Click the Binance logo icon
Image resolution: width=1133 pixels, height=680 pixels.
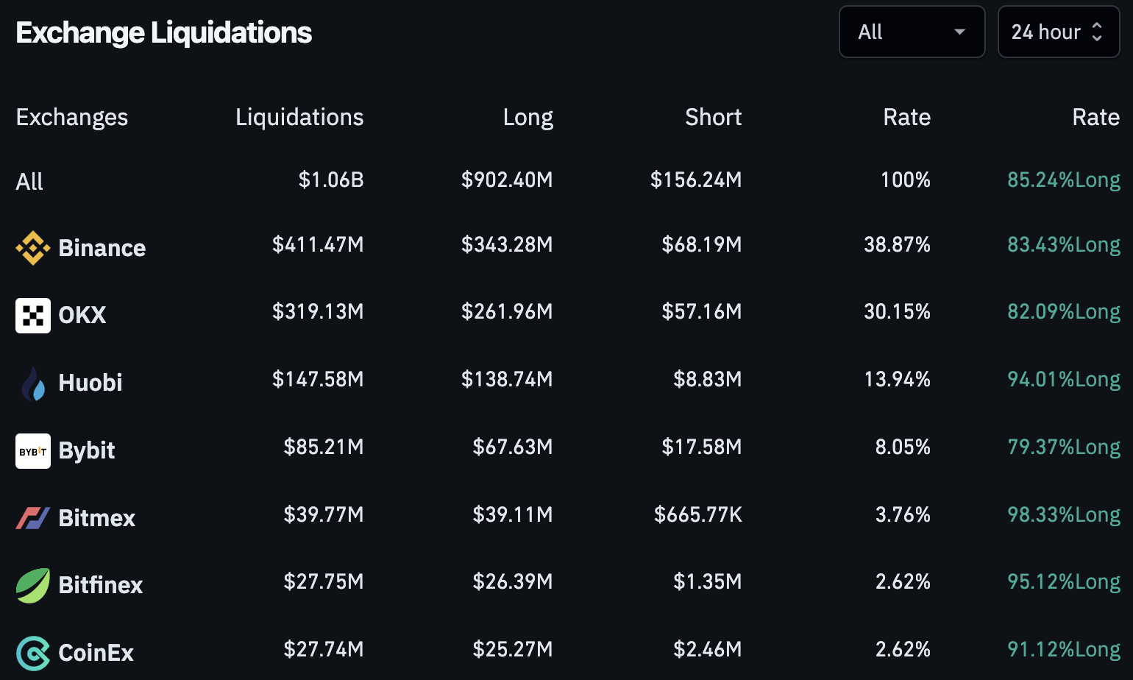click(33, 248)
